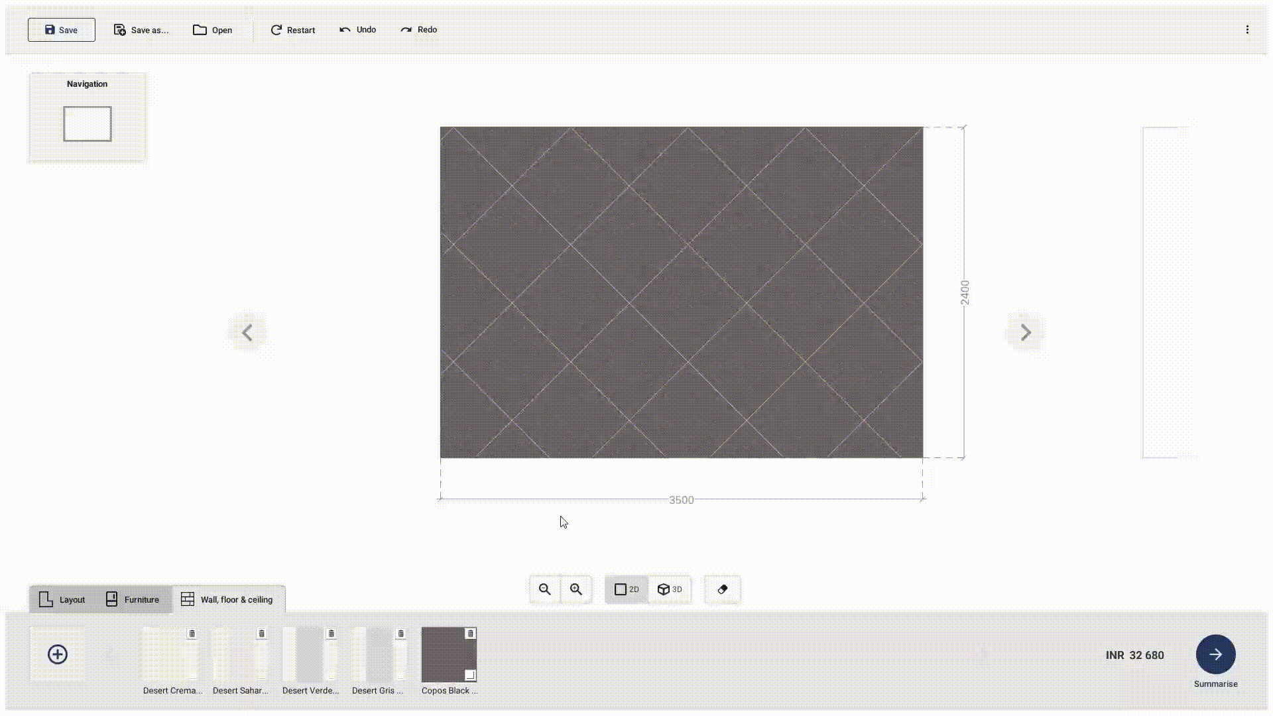Select the Wall, floor & ceiling tab
This screenshot has width=1273, height=716.
click(x=227, y=599)
